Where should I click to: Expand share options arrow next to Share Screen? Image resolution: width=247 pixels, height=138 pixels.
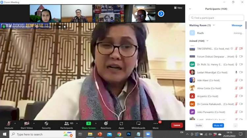pyautogui.click(x=96, y=124)
